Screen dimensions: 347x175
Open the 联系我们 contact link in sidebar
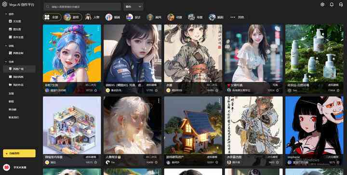point(13,117)
